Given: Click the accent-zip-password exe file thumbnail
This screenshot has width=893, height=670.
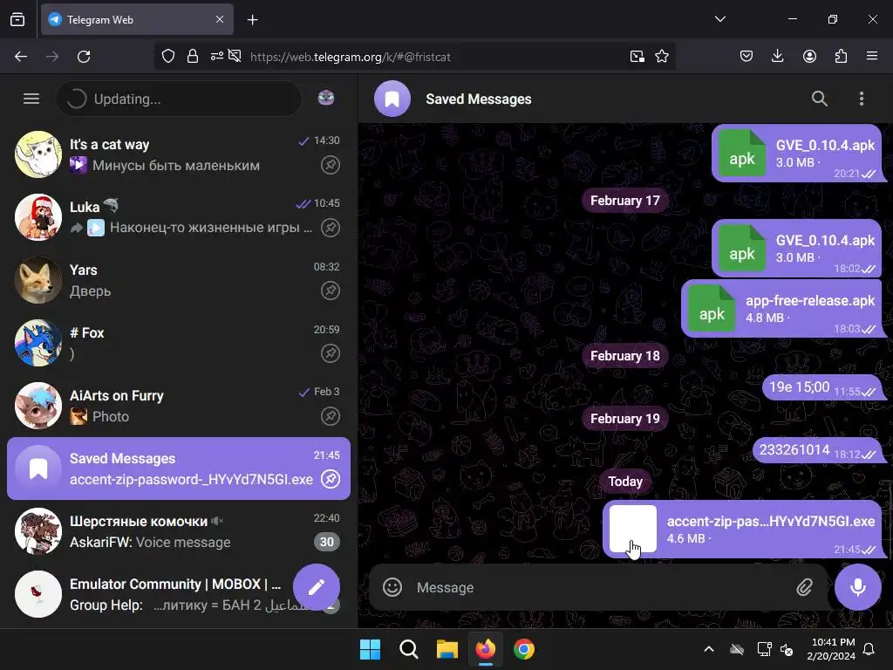Looking at the screenshot, I should 633,530.
